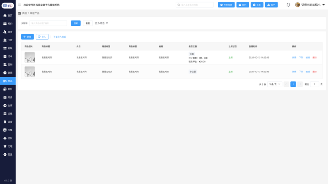This screenshot has height=184, width=328.
Task: Click 商品 in the breadcrumb
Action: point(25,13)
